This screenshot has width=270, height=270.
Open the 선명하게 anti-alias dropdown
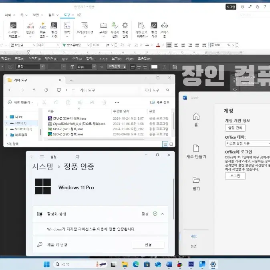(x=117, y=67)
